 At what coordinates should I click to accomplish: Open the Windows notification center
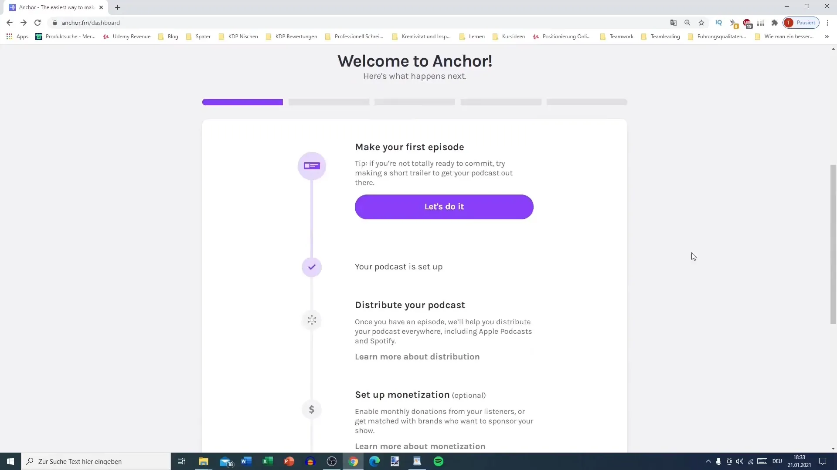[x=823, y=461]
